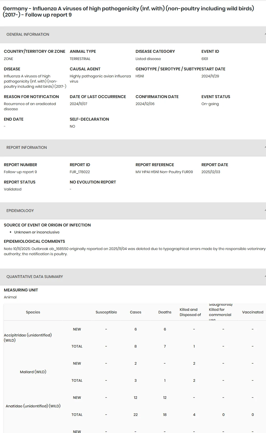The width and height of the screenshot is (266, 433).
Task: Click the report ID value FUR_178022
Action: coord(80,172)
